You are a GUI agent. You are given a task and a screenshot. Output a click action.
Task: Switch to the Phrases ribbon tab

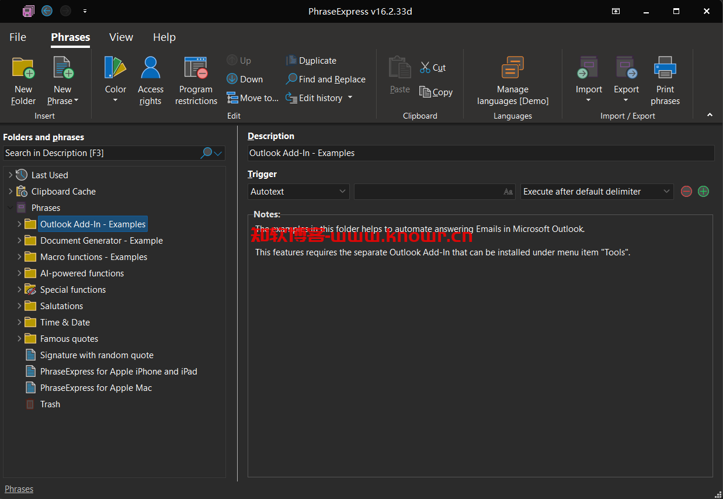point(71,37)
